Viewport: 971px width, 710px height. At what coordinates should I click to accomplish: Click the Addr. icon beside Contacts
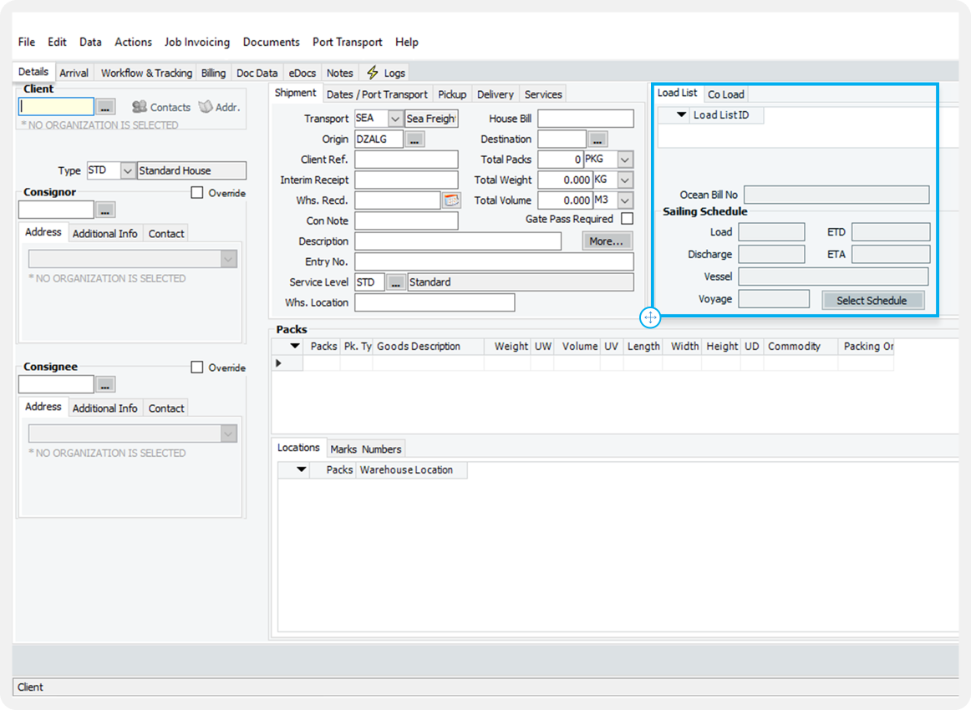pyautogui.click(x=206, y=107)
